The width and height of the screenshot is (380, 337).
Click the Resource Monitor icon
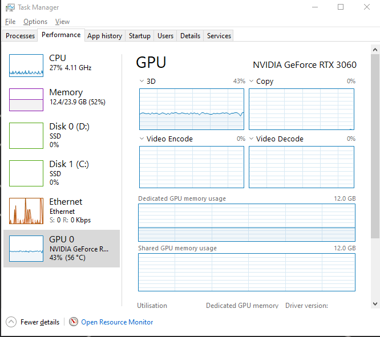coord(74,322)
